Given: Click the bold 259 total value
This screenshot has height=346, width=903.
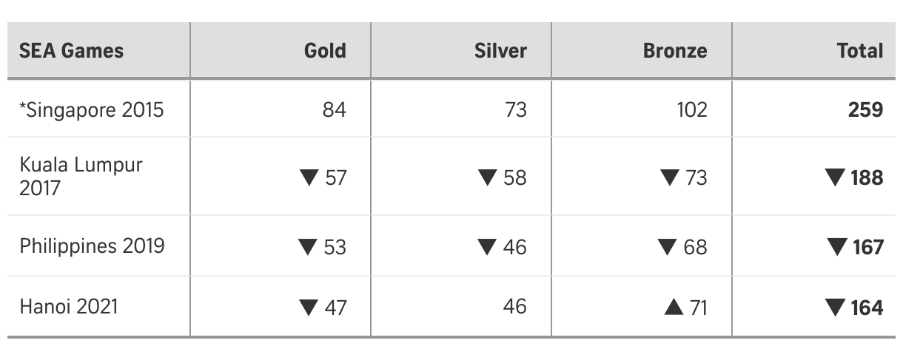Looking at the screenshot, I should click(865, 109).
